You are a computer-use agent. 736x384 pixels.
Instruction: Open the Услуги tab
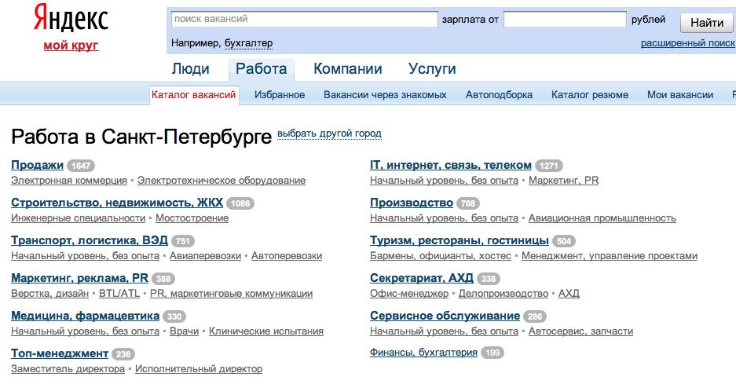(432, 69)
